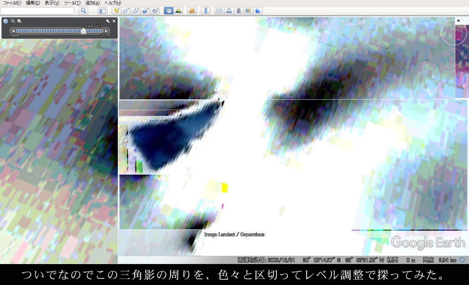The width and height of the screenshot is (469, 285).
Task: Toggle the sidebar panel visibility
Action: [x=103, y=11]
